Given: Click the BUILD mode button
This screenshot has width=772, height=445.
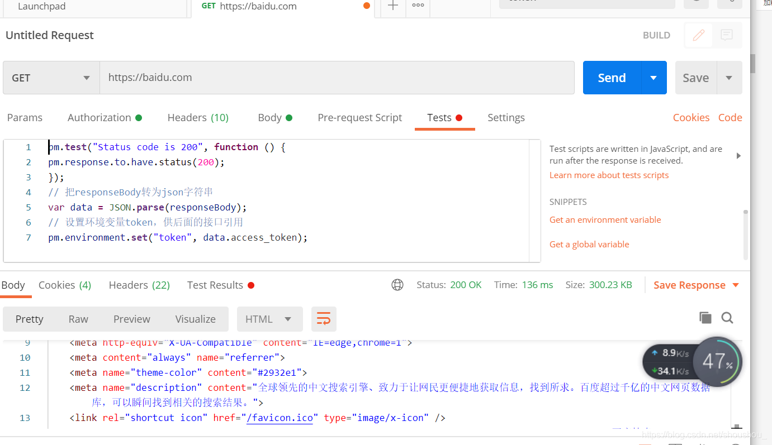Looking at the screenshot, I should [656, 35].
